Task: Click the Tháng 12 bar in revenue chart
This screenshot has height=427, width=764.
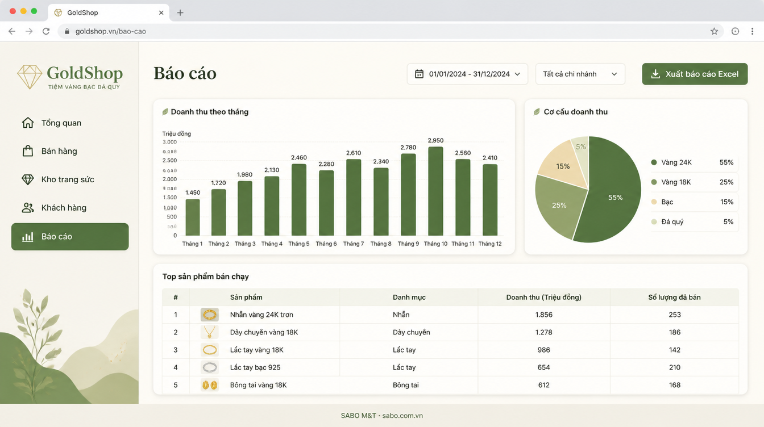Action: tap(490, 200)
